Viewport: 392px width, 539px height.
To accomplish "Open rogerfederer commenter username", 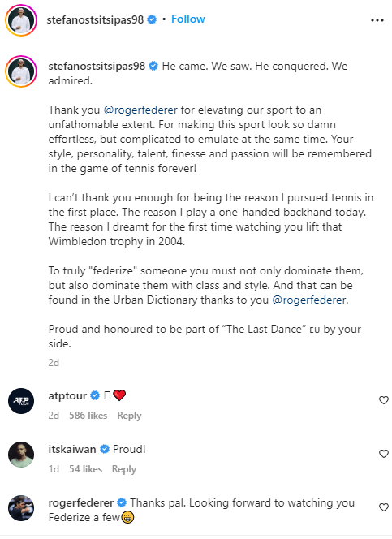I will coord(81,503).
